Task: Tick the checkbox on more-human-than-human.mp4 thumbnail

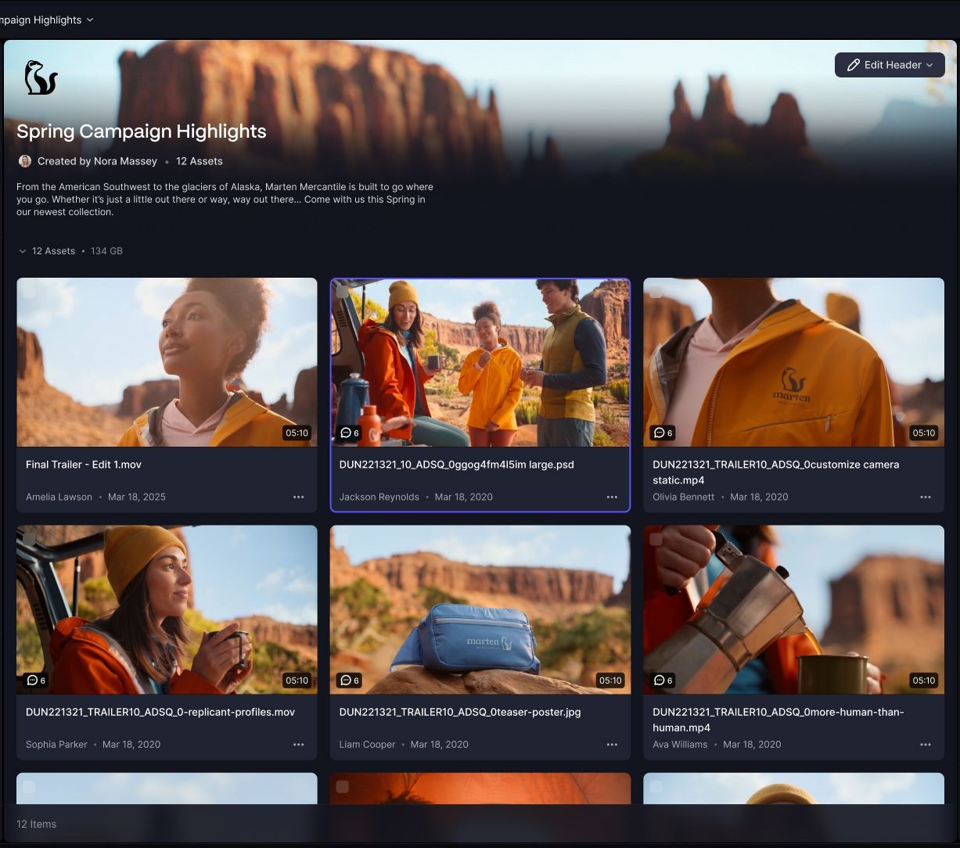Action: 656,539
